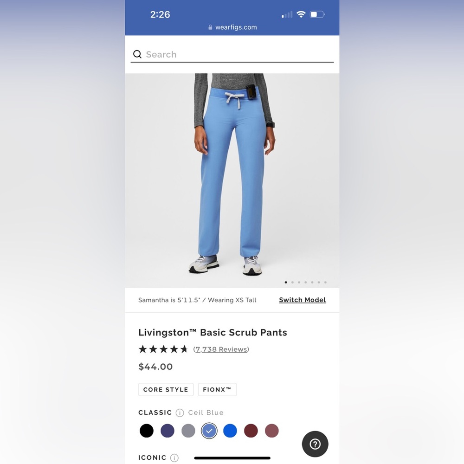Click the FIONx tag button
The width and height of the screenshot is (464, 464).
coord(217,389)
